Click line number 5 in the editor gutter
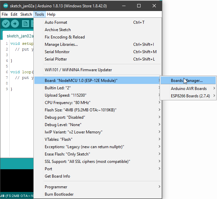Image resolution: width=217 pixels, height=199 pixels. [7, 66]
